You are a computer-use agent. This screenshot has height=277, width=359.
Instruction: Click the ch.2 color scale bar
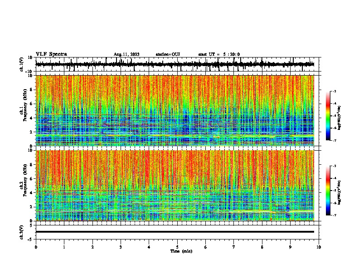(328, 191)
